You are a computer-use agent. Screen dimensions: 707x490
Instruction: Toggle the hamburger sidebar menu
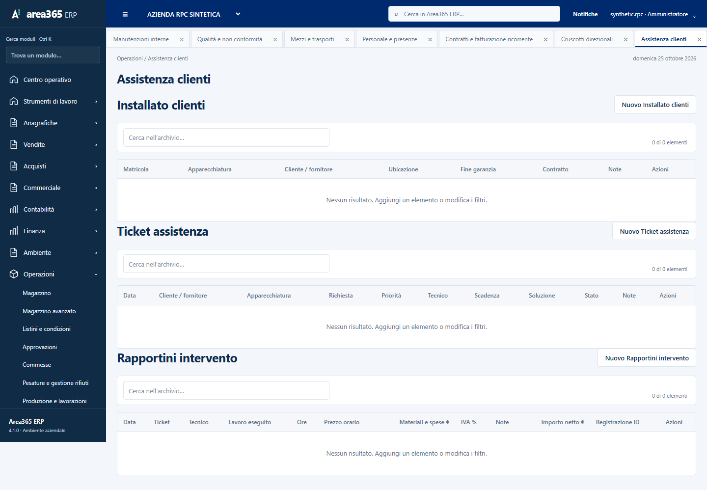tap(125, 14)
